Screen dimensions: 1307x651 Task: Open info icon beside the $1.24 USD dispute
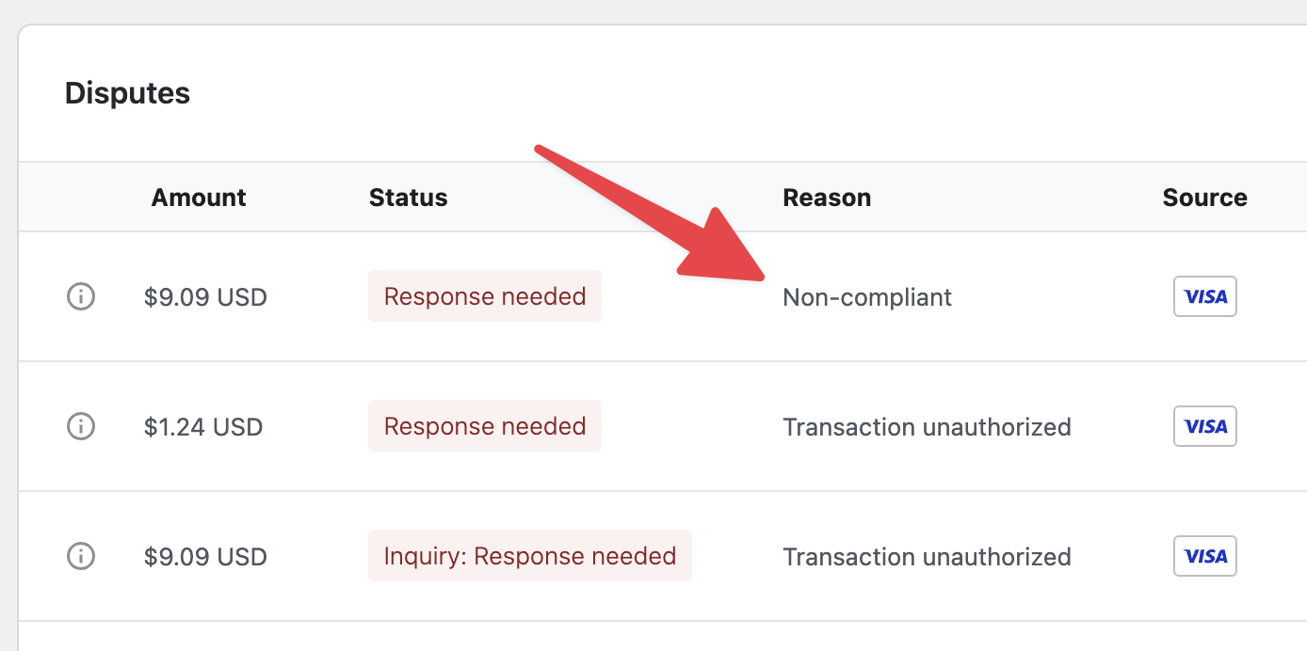tap(81, 426)
